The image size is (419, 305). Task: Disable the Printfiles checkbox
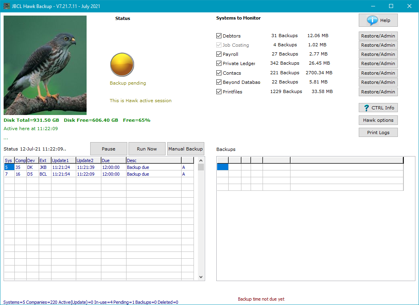(x=219, y=92)
